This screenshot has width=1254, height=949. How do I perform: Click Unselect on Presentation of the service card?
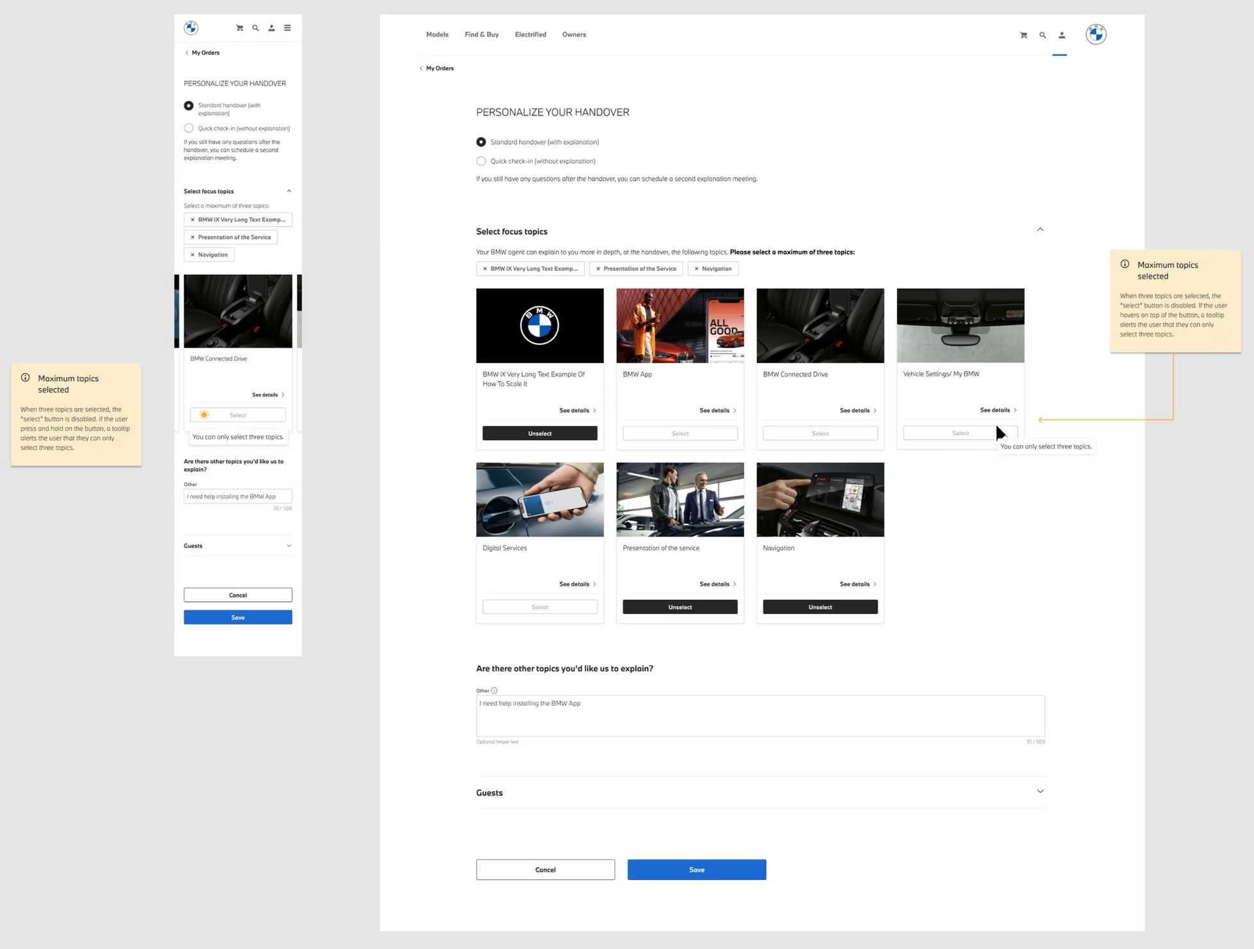click(679, 608)
